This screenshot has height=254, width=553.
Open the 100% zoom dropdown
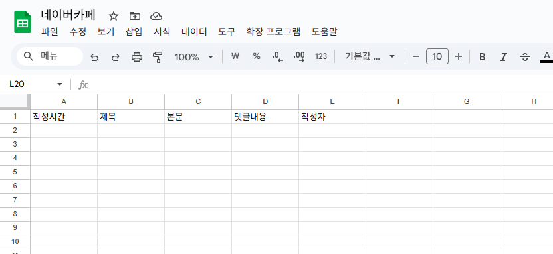pos(194,56)
